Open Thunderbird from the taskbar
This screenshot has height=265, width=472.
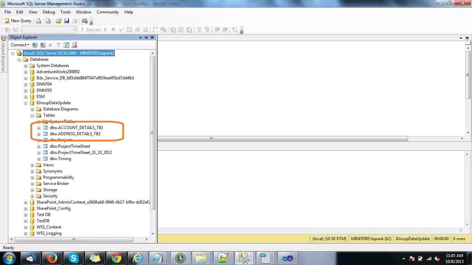tap(31, 258)
